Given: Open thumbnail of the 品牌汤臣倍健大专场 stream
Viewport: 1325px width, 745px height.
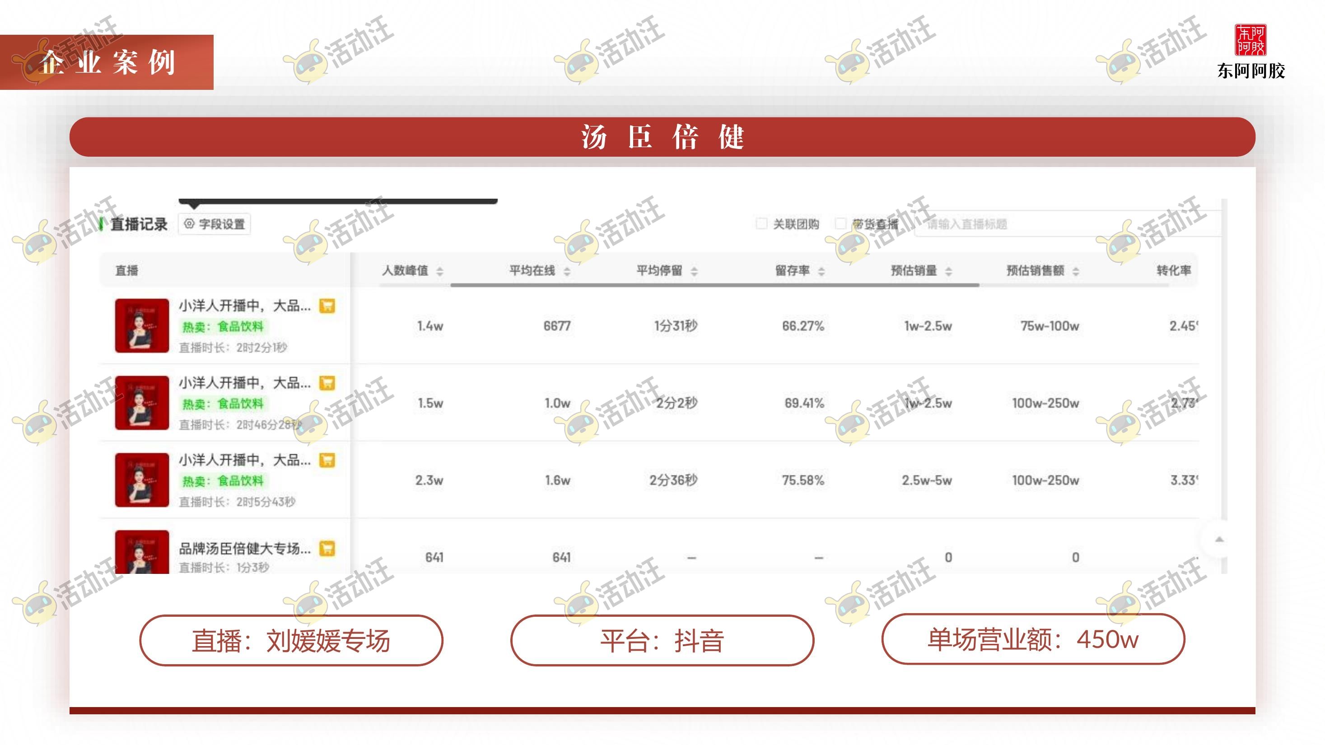Looking at the screenshot, I should tap(142, 552).
